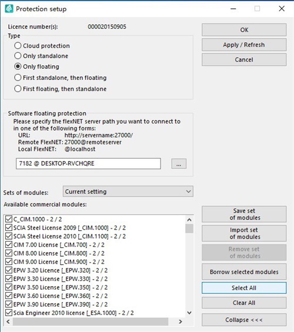The width and height of the screenshot is (294, 332).
Task: Confirm with the OK button
Action: 244,30
